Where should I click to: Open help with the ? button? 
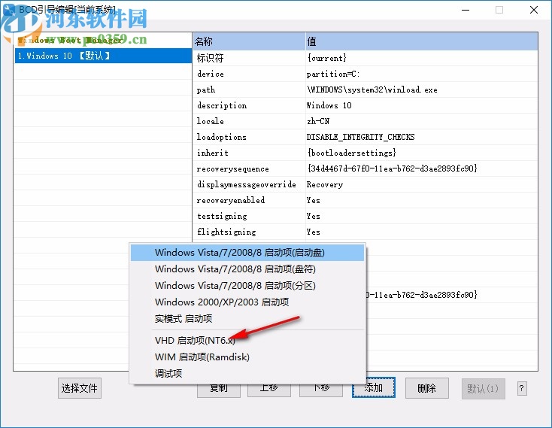522,389
